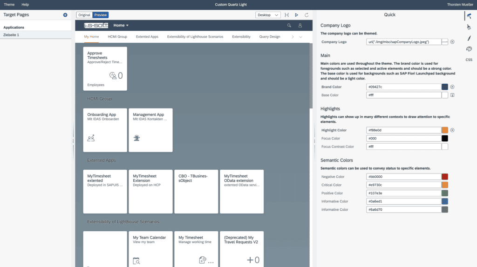Open the Highlight Color swatch picker
477x267 pixels.
(445, 130)
